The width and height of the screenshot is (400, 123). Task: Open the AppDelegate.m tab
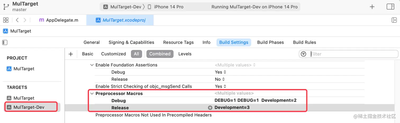pos(59,20)
